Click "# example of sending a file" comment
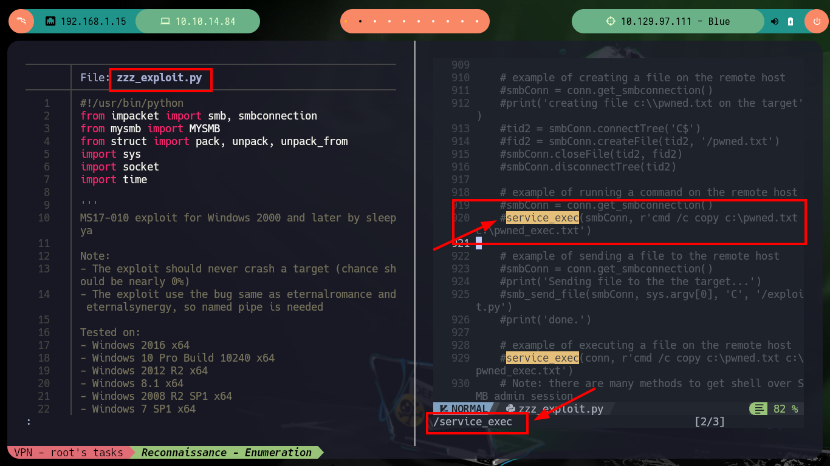Viewport: 830px width, 466px height. tap(640, 256)
